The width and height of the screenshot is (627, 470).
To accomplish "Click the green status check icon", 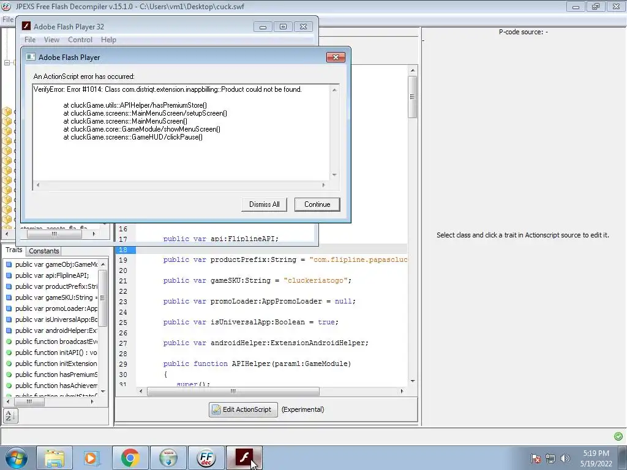I will (x=618, y=436).
